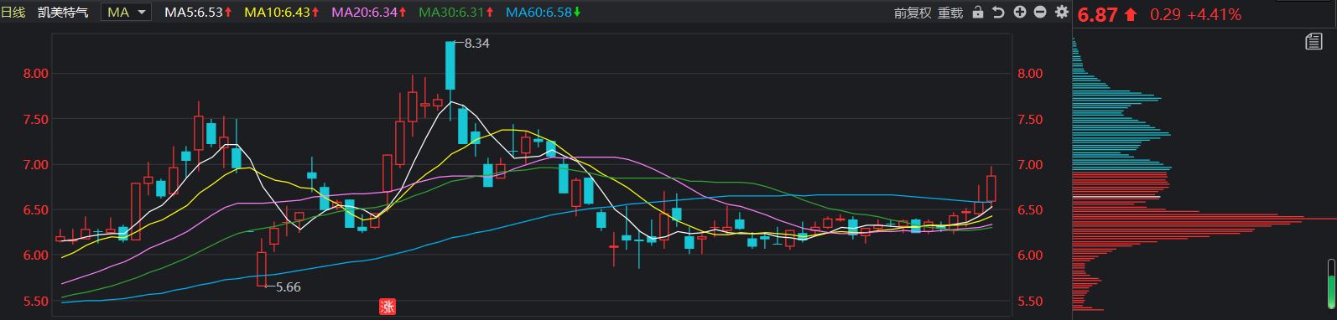The image size is (1337, 320).
Task: Click the lock icon in chart toolbar
Action: tap(977, 13)
